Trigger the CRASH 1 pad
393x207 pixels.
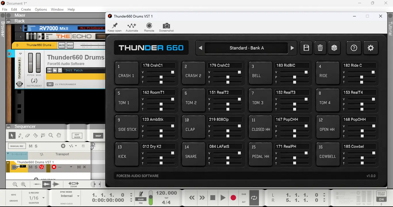click(127, 73)
